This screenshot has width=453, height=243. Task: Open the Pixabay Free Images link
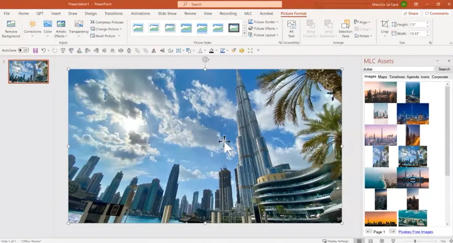[415, 232]
